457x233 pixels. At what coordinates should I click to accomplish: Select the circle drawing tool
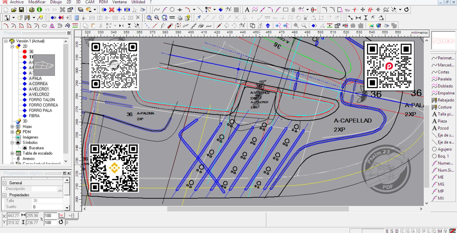click(172, 10)
